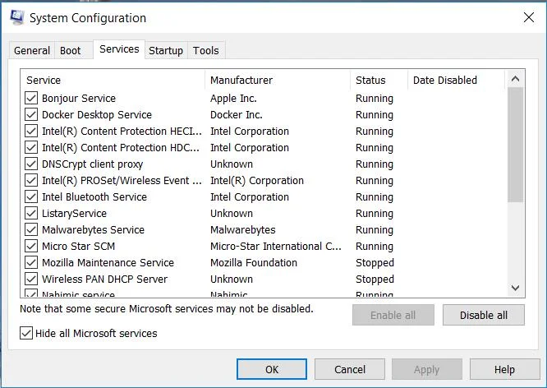Sort by the Date Disabled column header
Image resolution: width=547 pixels, height=388 pixels.
coord(457,81)
